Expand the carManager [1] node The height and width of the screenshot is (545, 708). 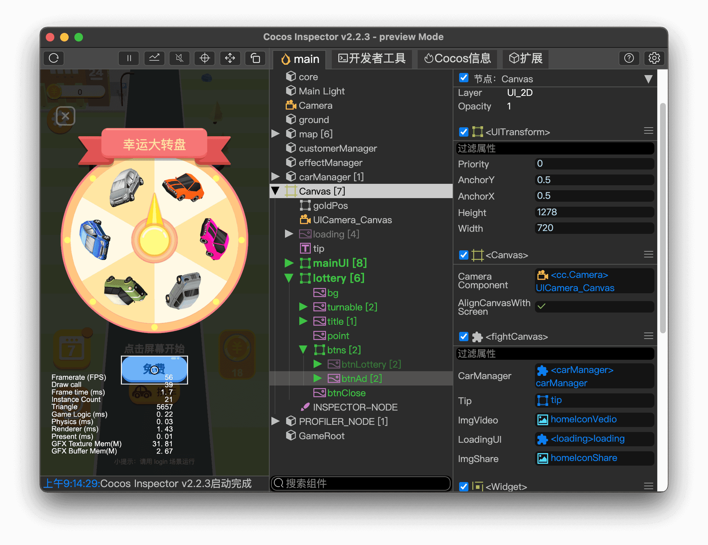click(x=275, y=177)
